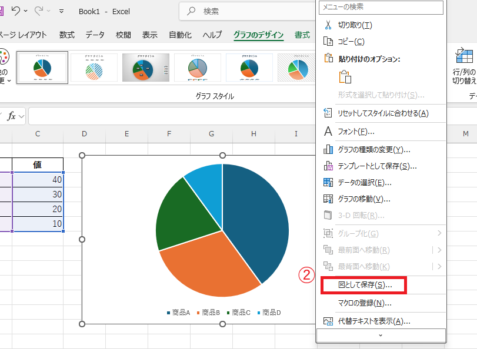Switch to the 書式 ribbon tab

pyautogui.click(x=302, y=34)
